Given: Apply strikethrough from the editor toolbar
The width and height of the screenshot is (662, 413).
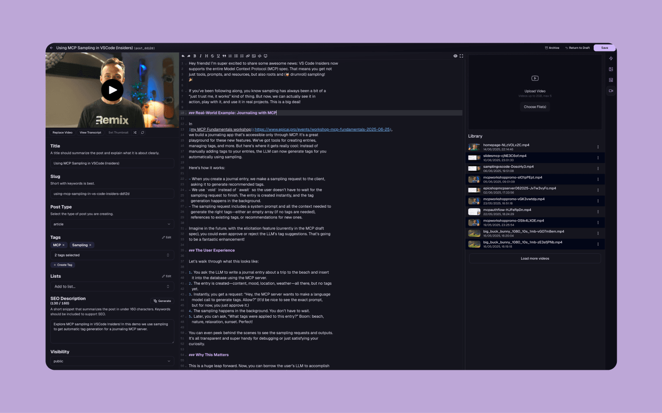Looking at the screenshot, I should point(212,56).
